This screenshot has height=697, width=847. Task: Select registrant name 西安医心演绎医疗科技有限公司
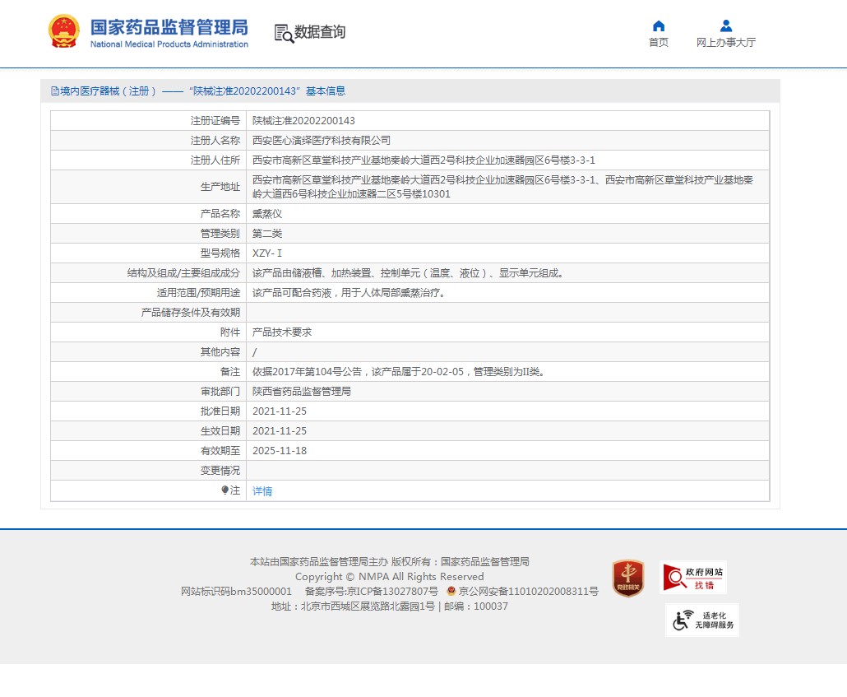pos(322,141)
